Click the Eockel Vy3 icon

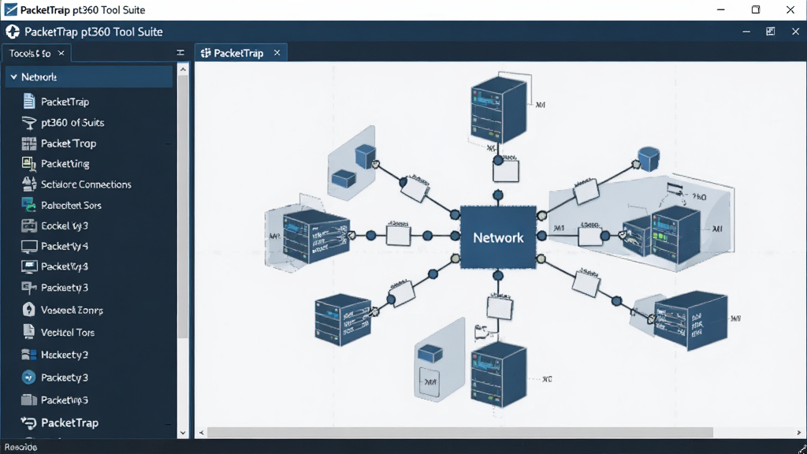click(x=29, y=225)
